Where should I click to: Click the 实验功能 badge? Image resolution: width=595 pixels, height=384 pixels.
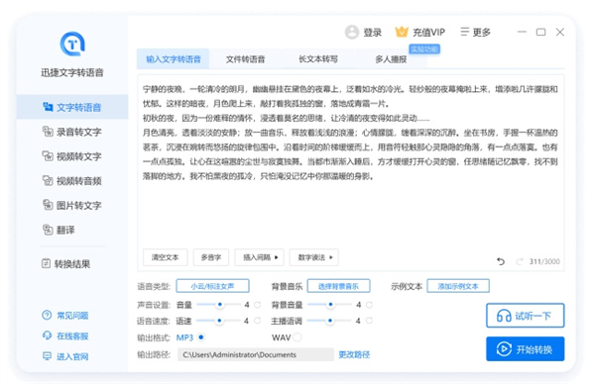pos(424,48)
